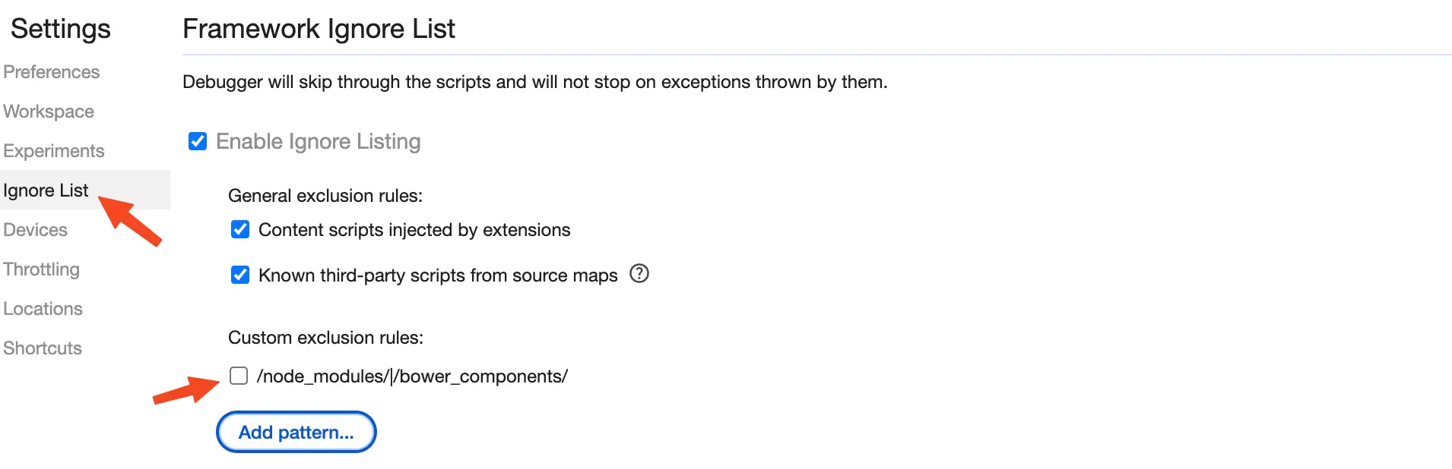Click the Add pattern... button

296,432
